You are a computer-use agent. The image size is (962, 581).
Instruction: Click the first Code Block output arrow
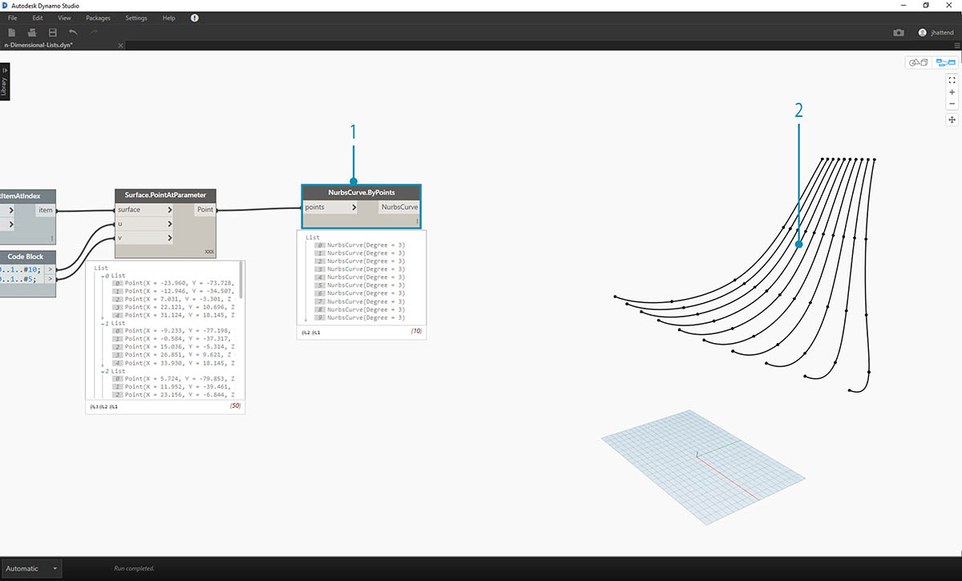(50, 269)
